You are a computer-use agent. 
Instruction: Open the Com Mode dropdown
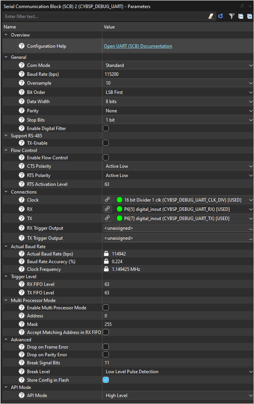point(179,66)
